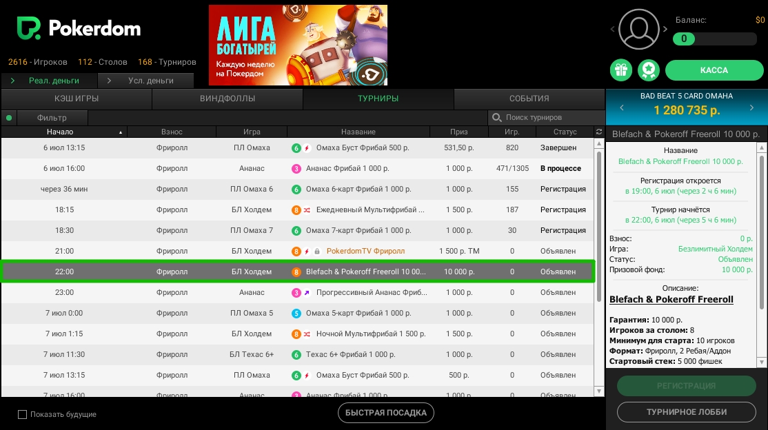Click the orange 8 badge of Blefach & Pokeroff row
Image resolution: width=768 pixels, height=430 pixels.
(x=296, y=272)
